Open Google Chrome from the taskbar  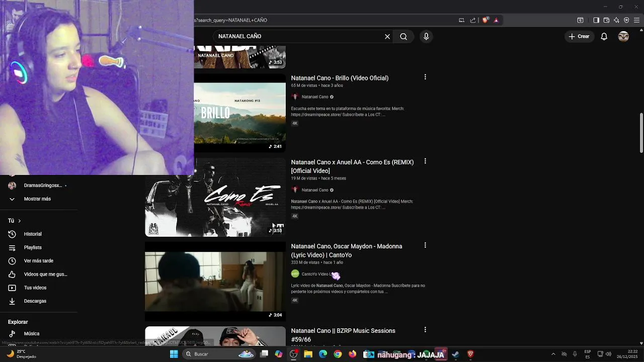(x=338, y=354)
